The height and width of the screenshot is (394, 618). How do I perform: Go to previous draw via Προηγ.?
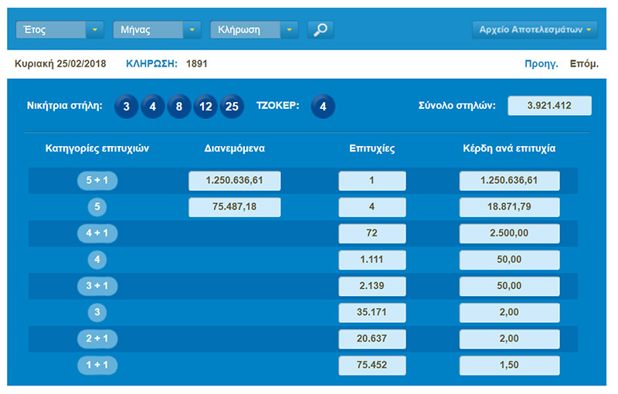click(x=541, y=64)
